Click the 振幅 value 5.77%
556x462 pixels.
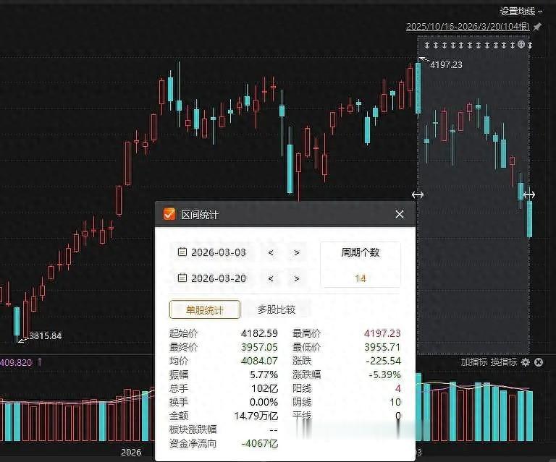pyautogui.click(x=264, y=375)
